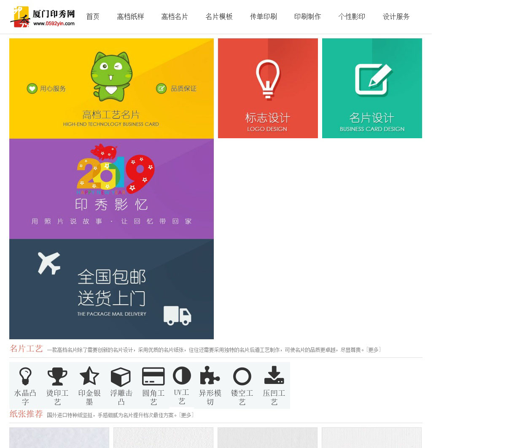Open the 圆角工艺 text link
The height and width of the screenshot is (448, 506).
point(153,397)
